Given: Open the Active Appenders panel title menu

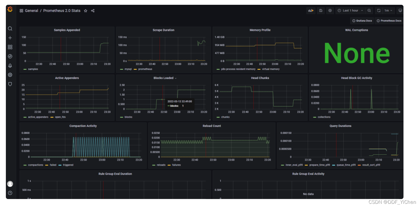Looking at the screenshot, I should 67,78.
